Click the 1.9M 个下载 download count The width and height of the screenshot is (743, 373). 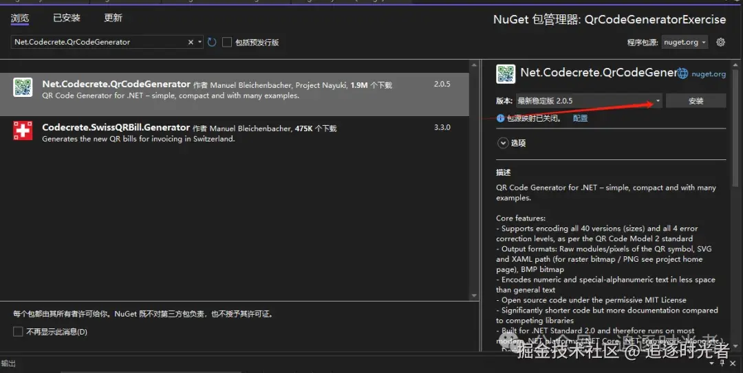click(371, 85)
